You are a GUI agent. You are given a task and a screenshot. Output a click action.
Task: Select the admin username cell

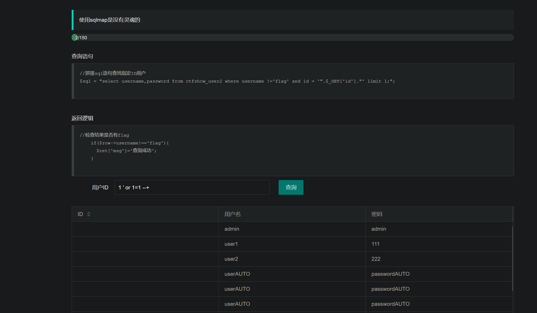click(x=292, y=229)
